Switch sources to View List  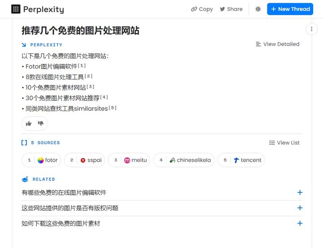284,142
